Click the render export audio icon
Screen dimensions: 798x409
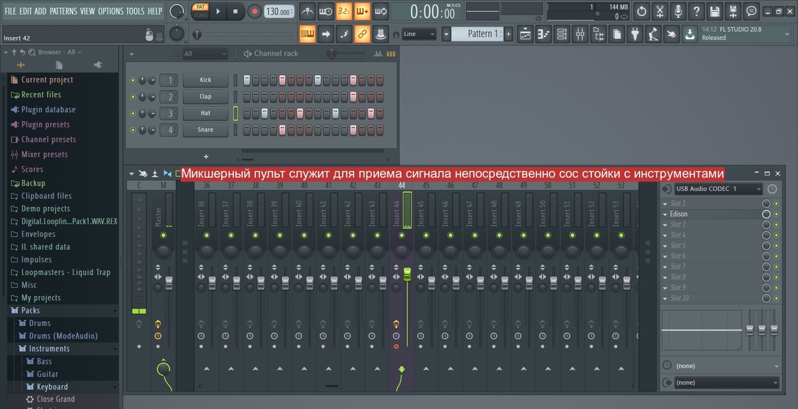(x=733, y=11)
